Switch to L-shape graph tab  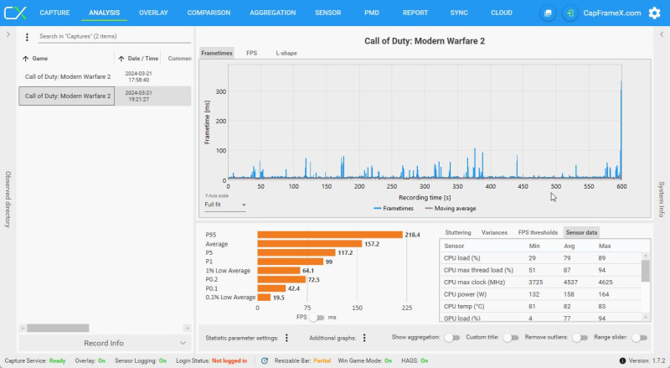(x=286, y=53)
